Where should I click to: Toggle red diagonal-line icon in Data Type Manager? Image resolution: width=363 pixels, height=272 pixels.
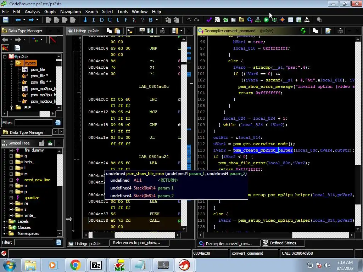53,40
